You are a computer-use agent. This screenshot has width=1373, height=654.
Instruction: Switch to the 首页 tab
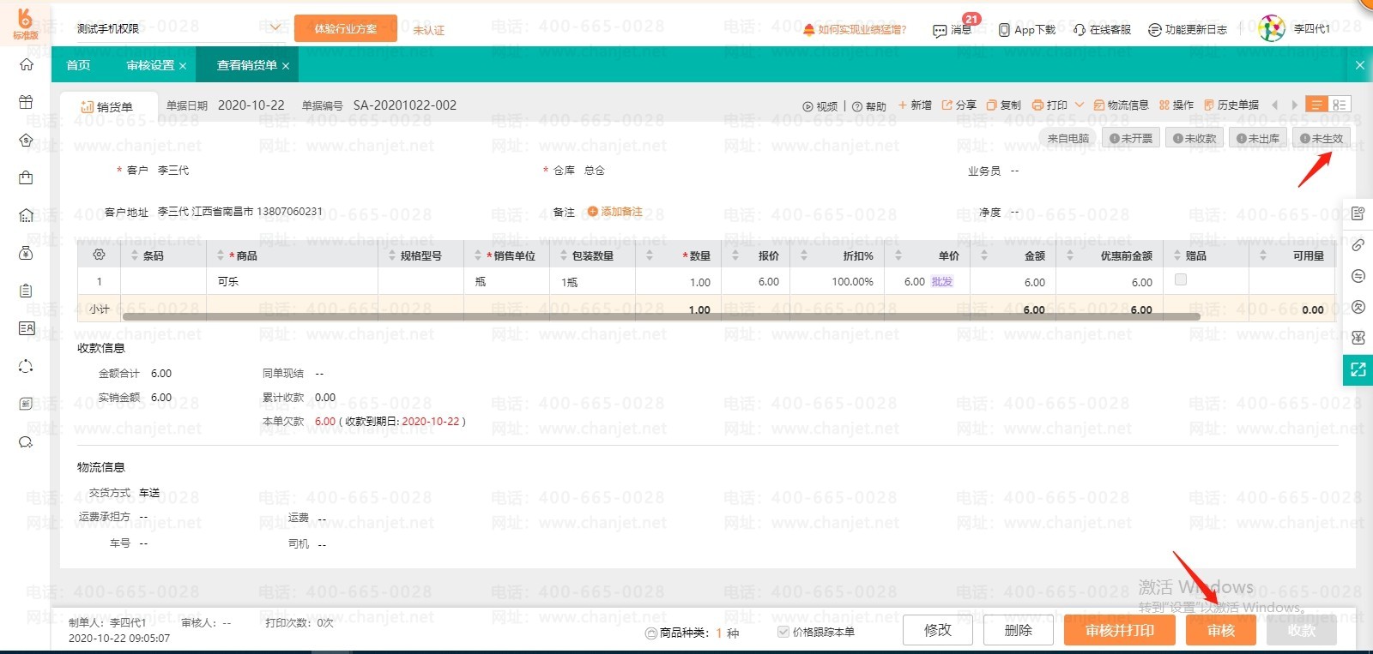(x=78, y=65)
